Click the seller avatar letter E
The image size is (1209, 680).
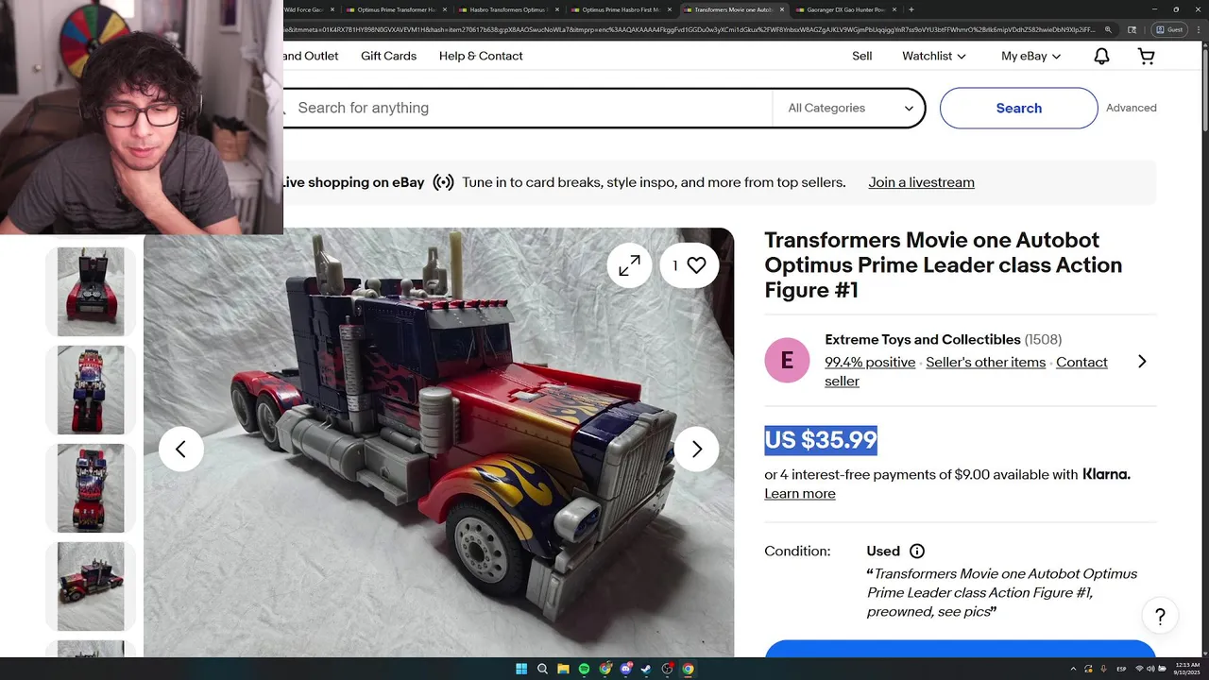[787, 361]
